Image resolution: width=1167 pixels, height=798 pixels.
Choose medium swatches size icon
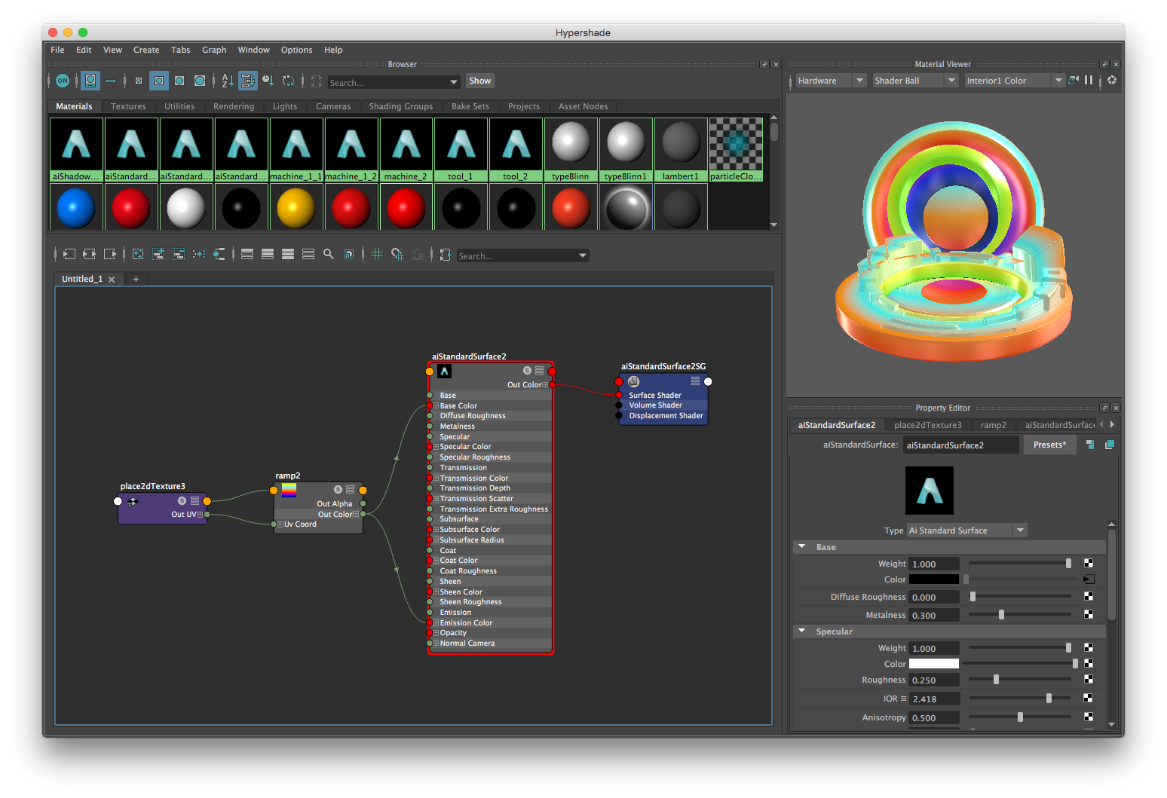click(x=159, y=81)
